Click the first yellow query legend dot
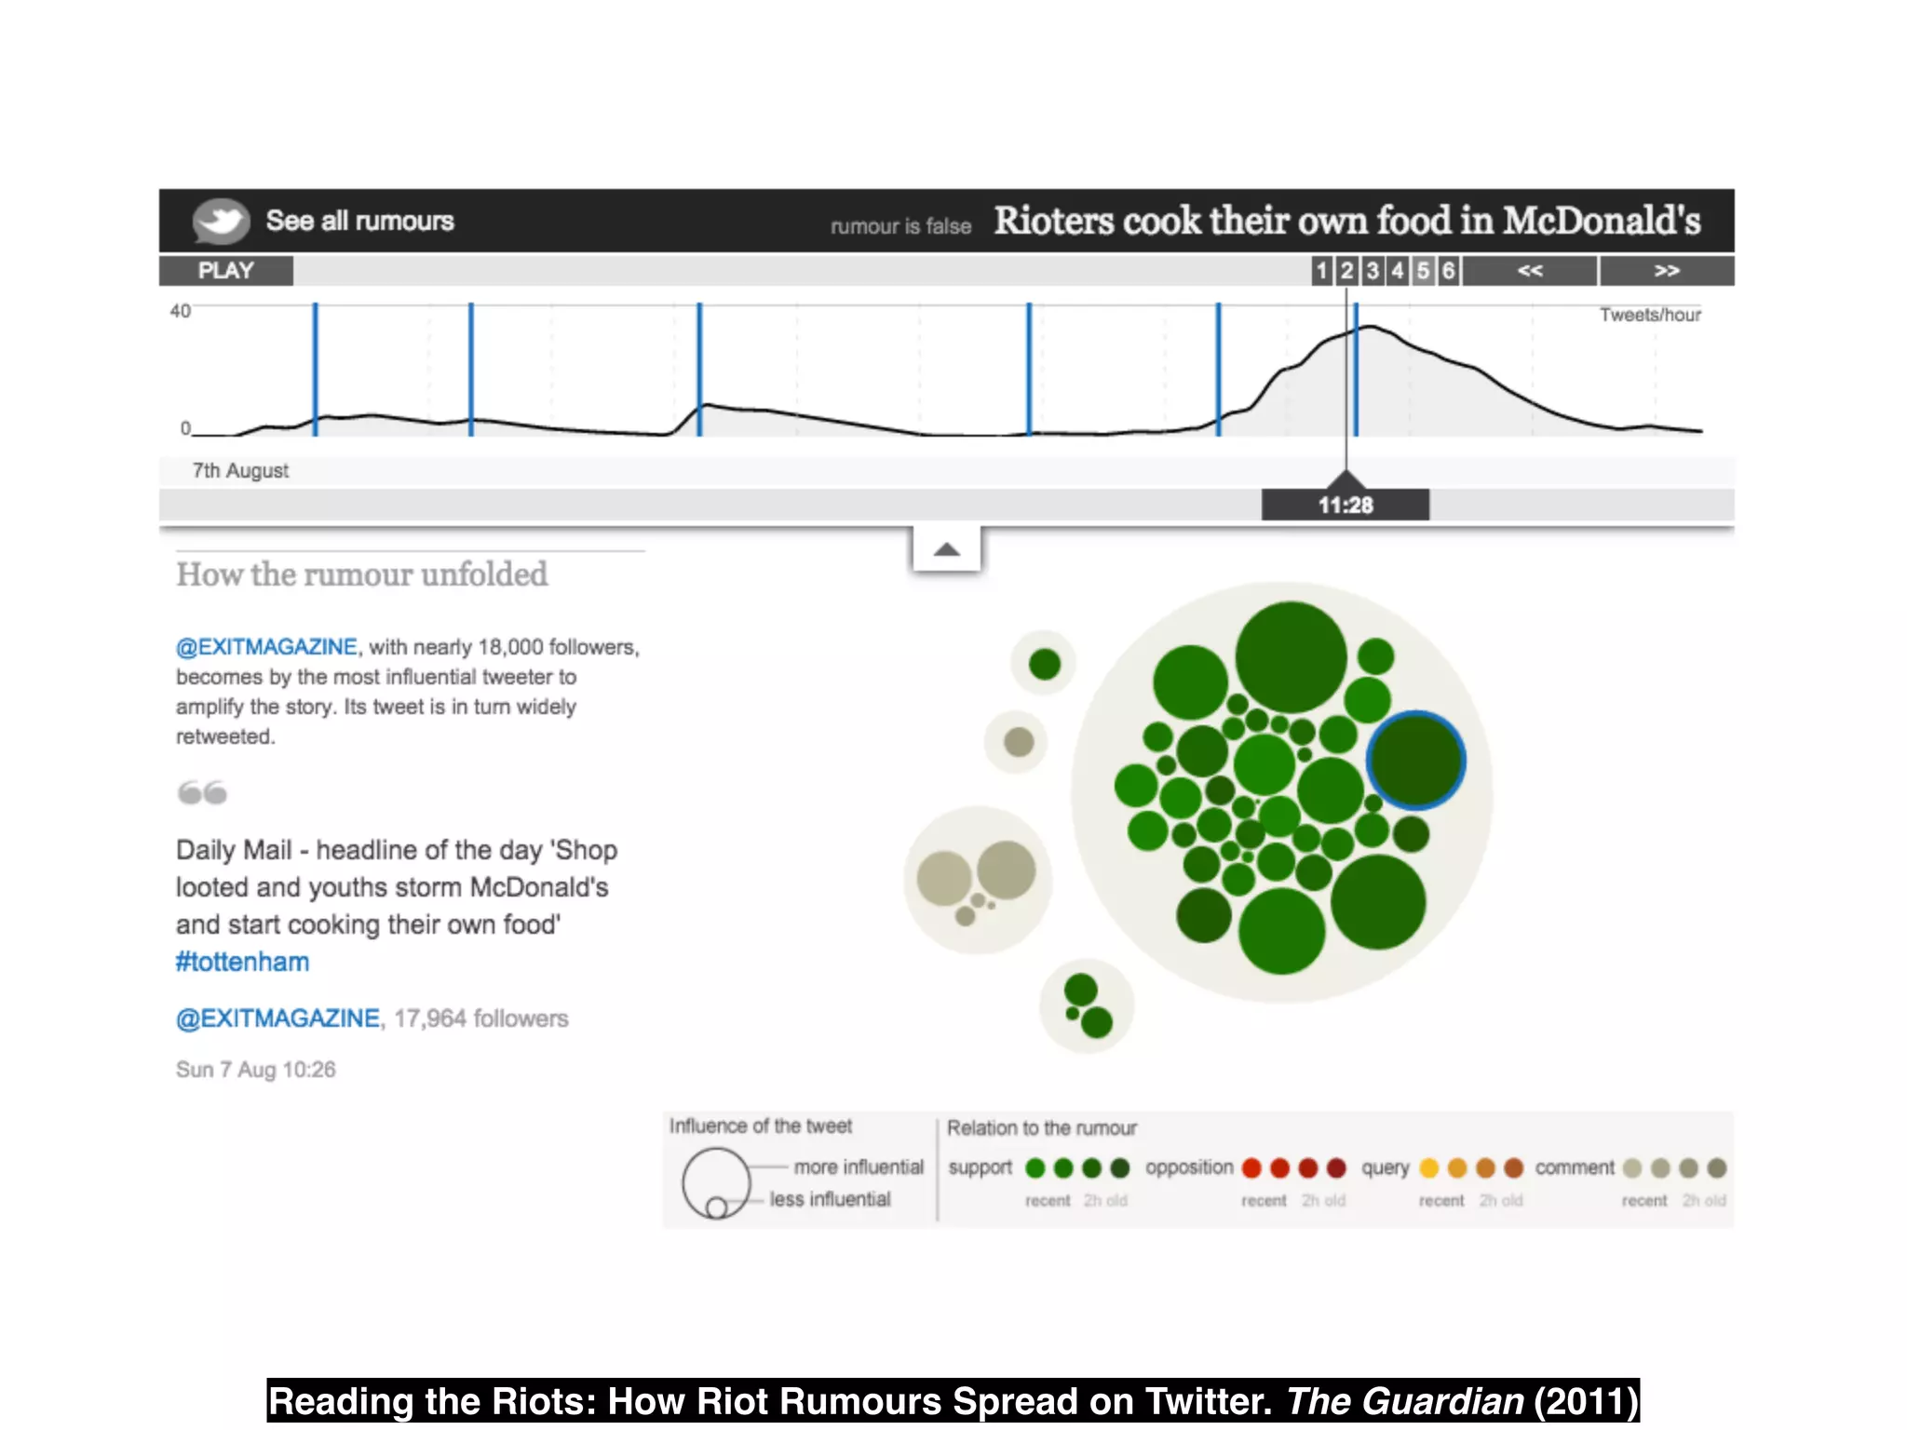1907x1430 pixels. tap(1429, 1167)
